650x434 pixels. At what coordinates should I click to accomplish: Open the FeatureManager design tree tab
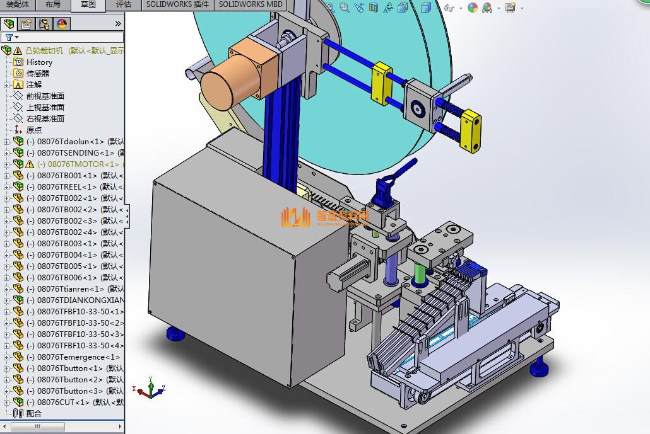pyautogui.click(x=9, y=25)
